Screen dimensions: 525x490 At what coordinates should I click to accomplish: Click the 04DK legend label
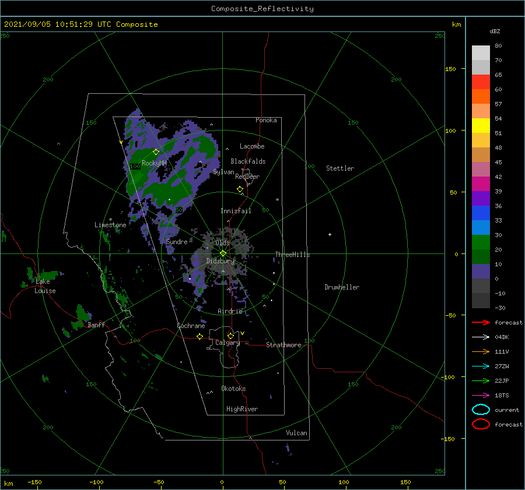click(x=502, y=337)
